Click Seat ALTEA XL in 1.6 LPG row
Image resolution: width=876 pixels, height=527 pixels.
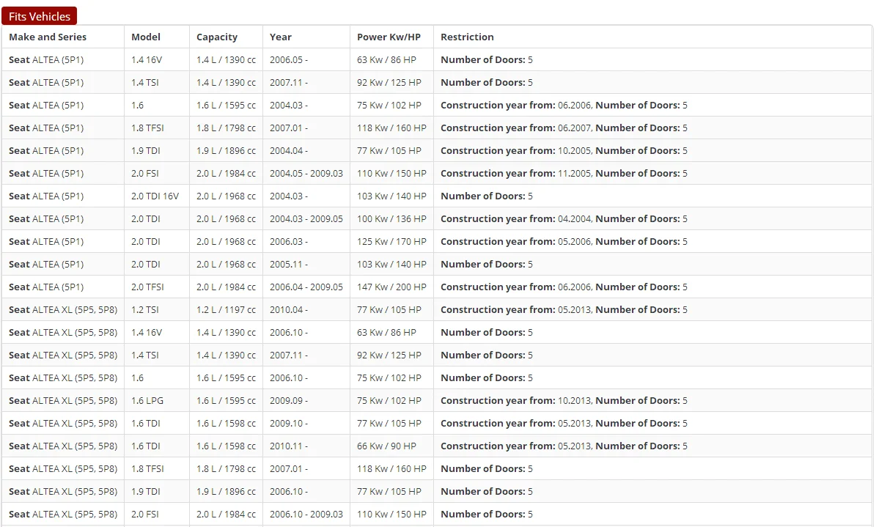[63, 401]
